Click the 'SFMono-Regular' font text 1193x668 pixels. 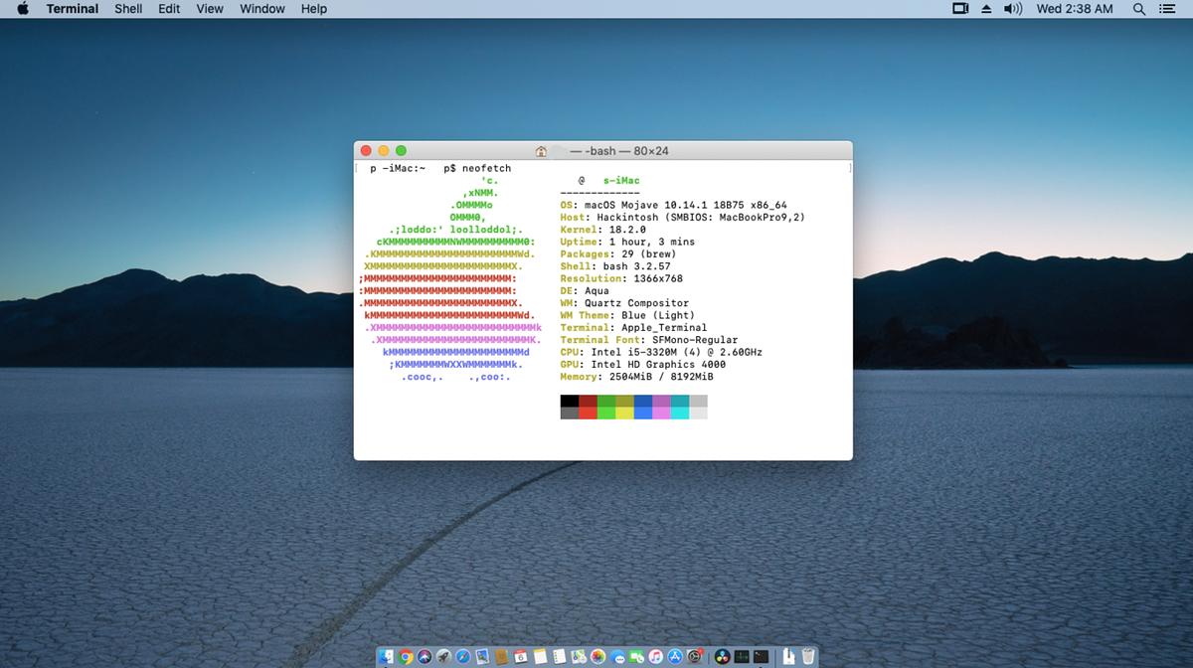[x=695, y=340]
